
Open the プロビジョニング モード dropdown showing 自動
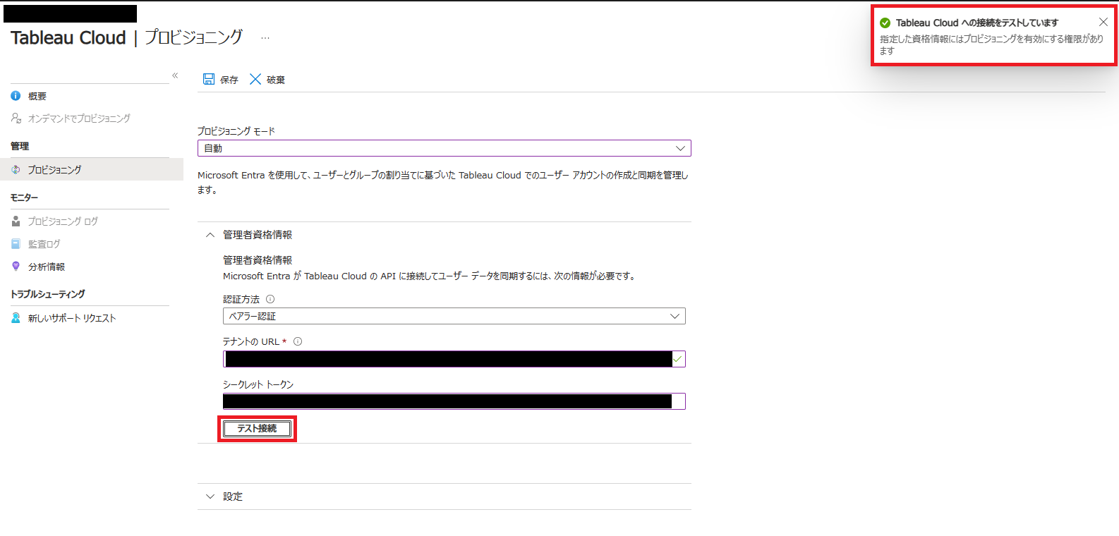(x=444, y=148)
